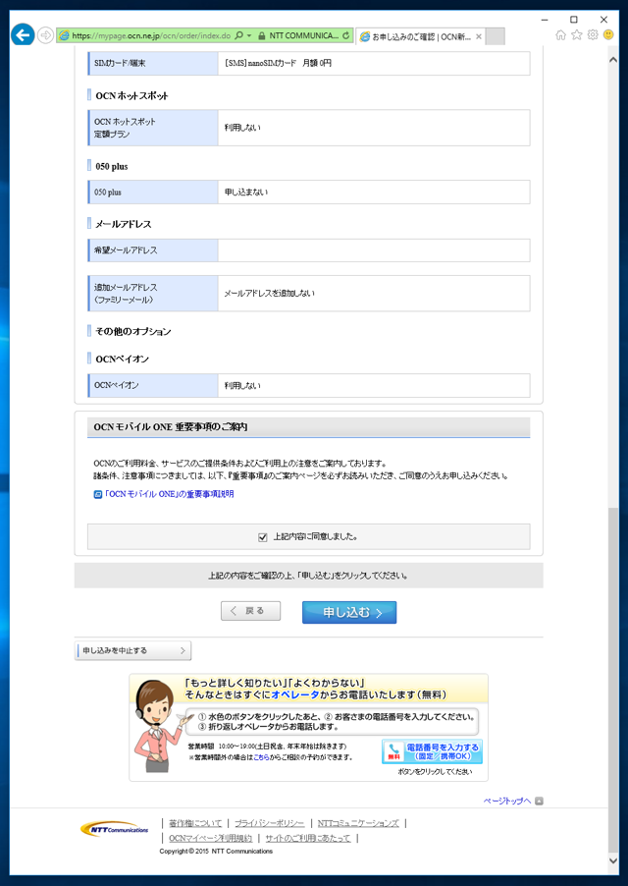Toggle 上記内容に同意しました checkbox
The image size is (628, 886).
click(x=262, y=537)
